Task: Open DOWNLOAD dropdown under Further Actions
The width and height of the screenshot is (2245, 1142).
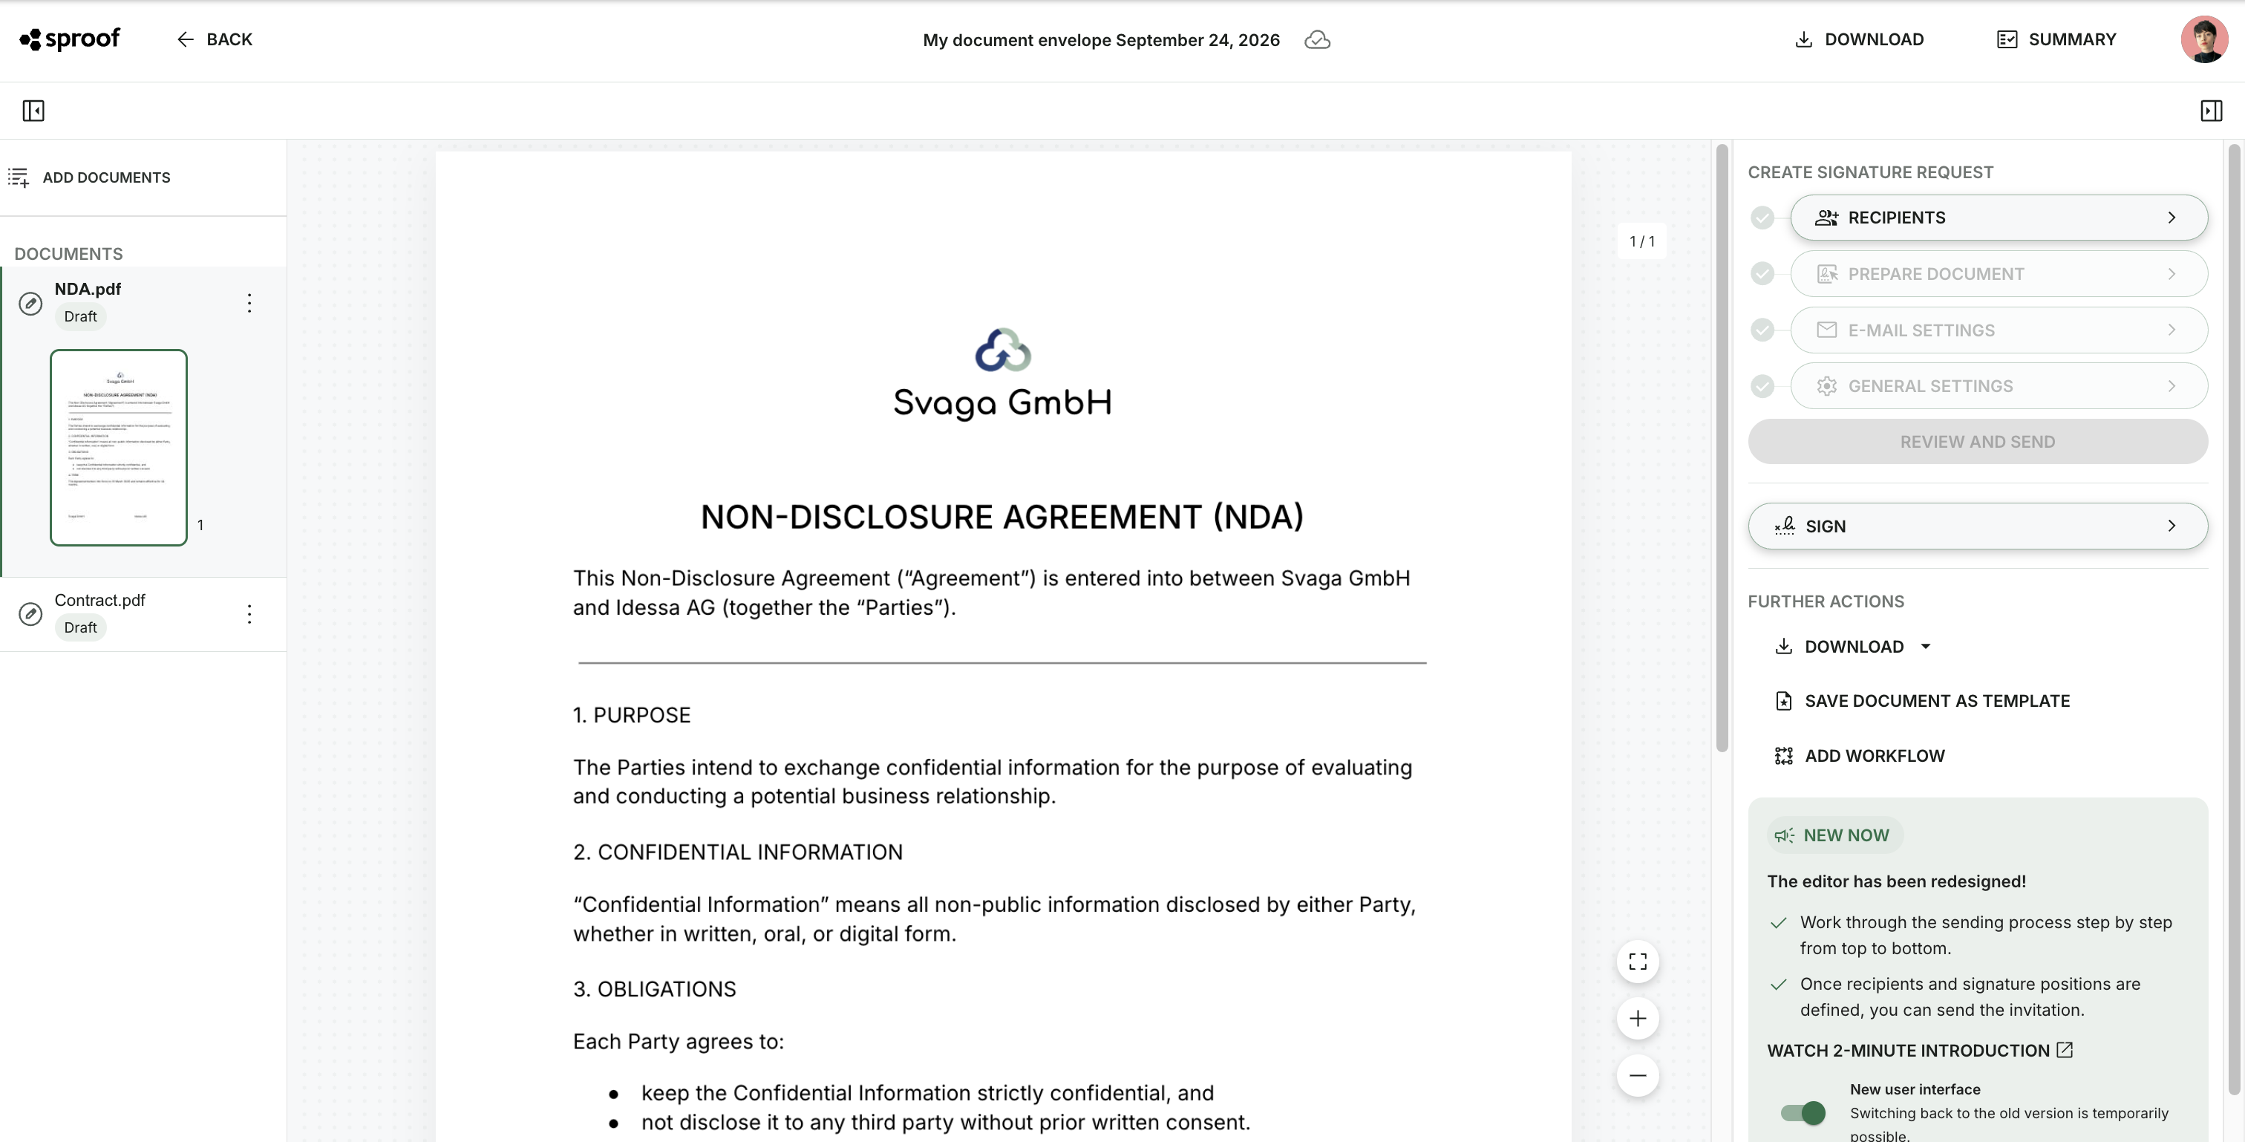Action: coord(1854,647)
